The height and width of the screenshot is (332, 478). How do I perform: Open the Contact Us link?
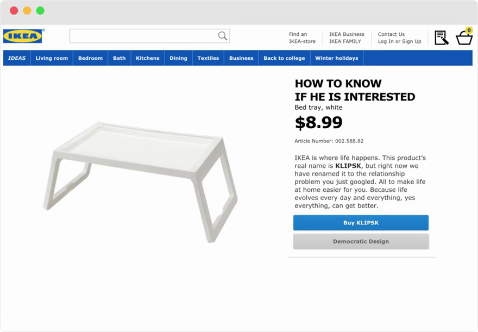391,34
